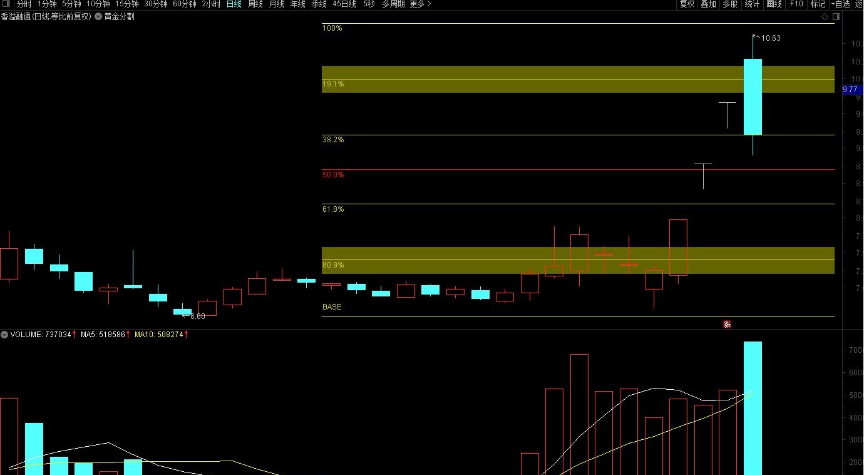The width and height of the screenshot is (864, 475).
Task: Click the 统计 statistics button
Action: [751, 4]
